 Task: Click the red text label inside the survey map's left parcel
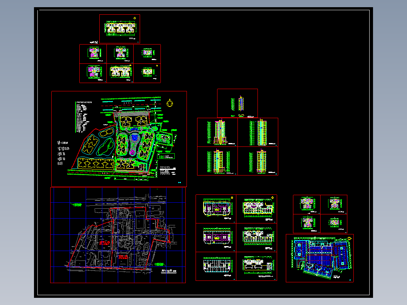[105, 243]
